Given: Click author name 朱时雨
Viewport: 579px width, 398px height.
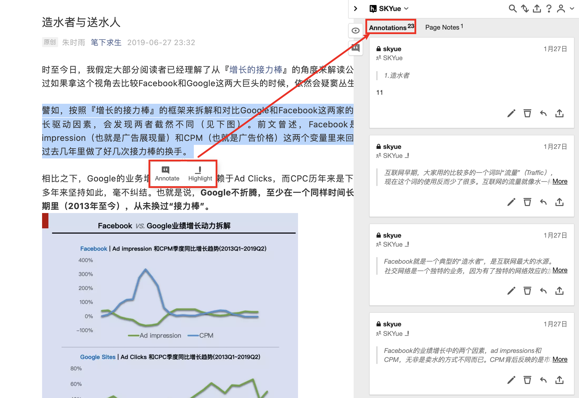Looking at the screenshot, I should (x=74, y=42).
